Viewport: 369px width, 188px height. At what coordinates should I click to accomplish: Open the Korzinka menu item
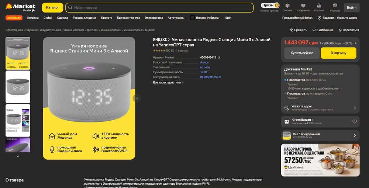33,18
